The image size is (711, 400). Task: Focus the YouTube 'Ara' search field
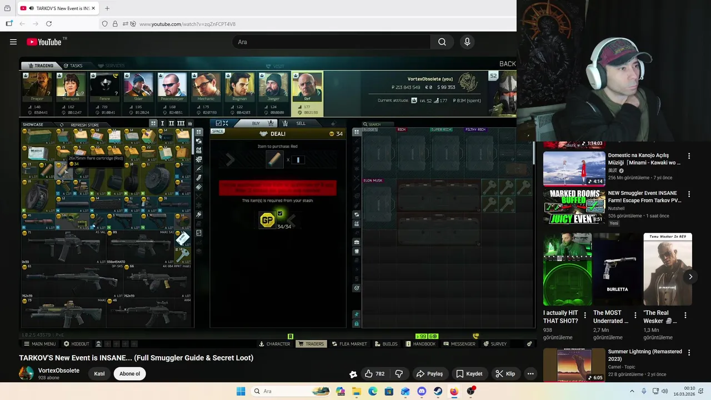pos(331,42)
